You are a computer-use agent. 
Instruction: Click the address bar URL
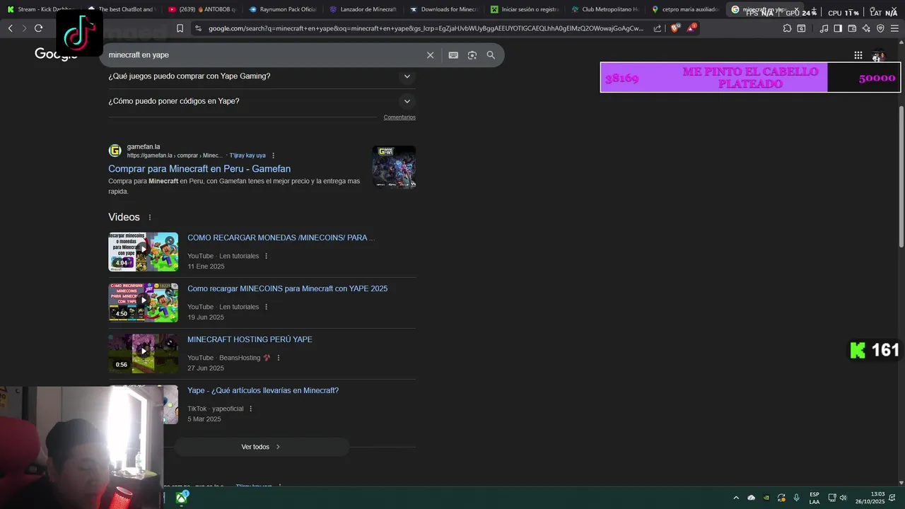pyautogui.click(x=426, y=28)
